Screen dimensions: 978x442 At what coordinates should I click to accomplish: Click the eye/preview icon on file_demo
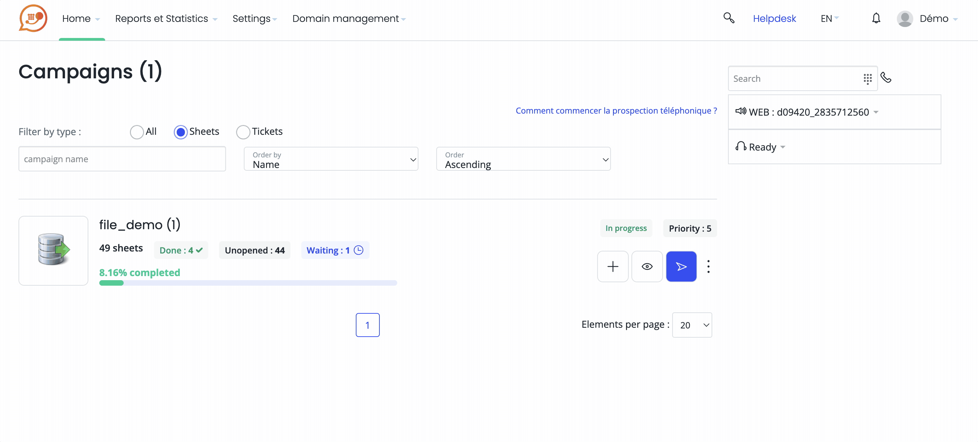click(x=647, y=266)
